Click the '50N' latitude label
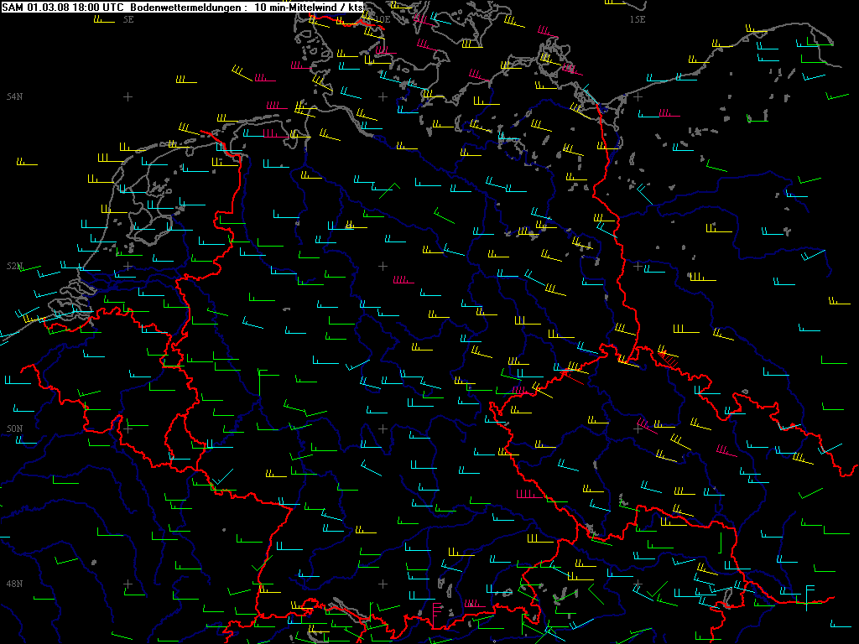This screenshot has height=644, width=859. pos(14,428)
